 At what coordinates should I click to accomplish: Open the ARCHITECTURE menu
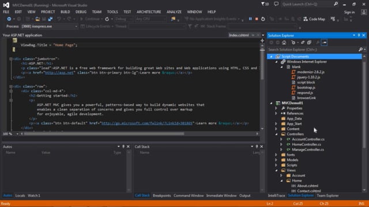click(149, 11)
